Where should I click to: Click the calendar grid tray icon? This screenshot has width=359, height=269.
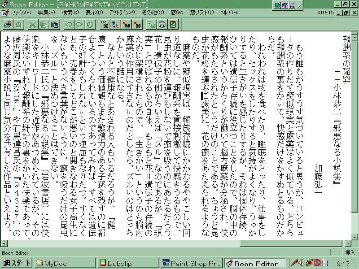(324, 263)
